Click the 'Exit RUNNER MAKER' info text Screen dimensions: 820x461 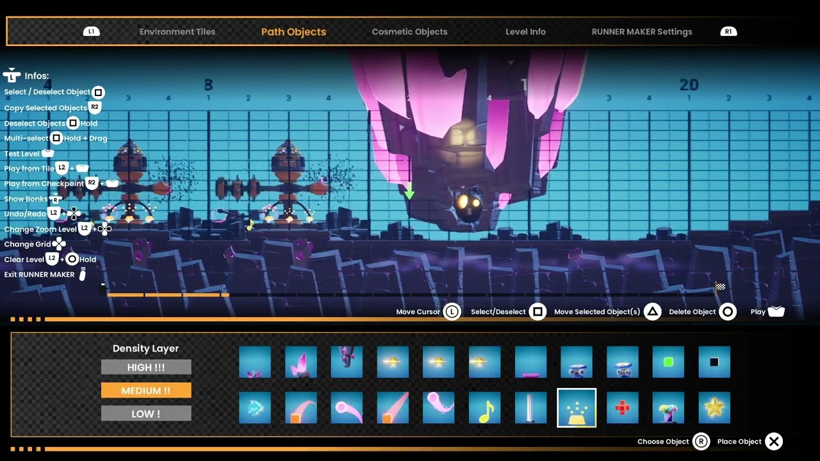(39, 275)
